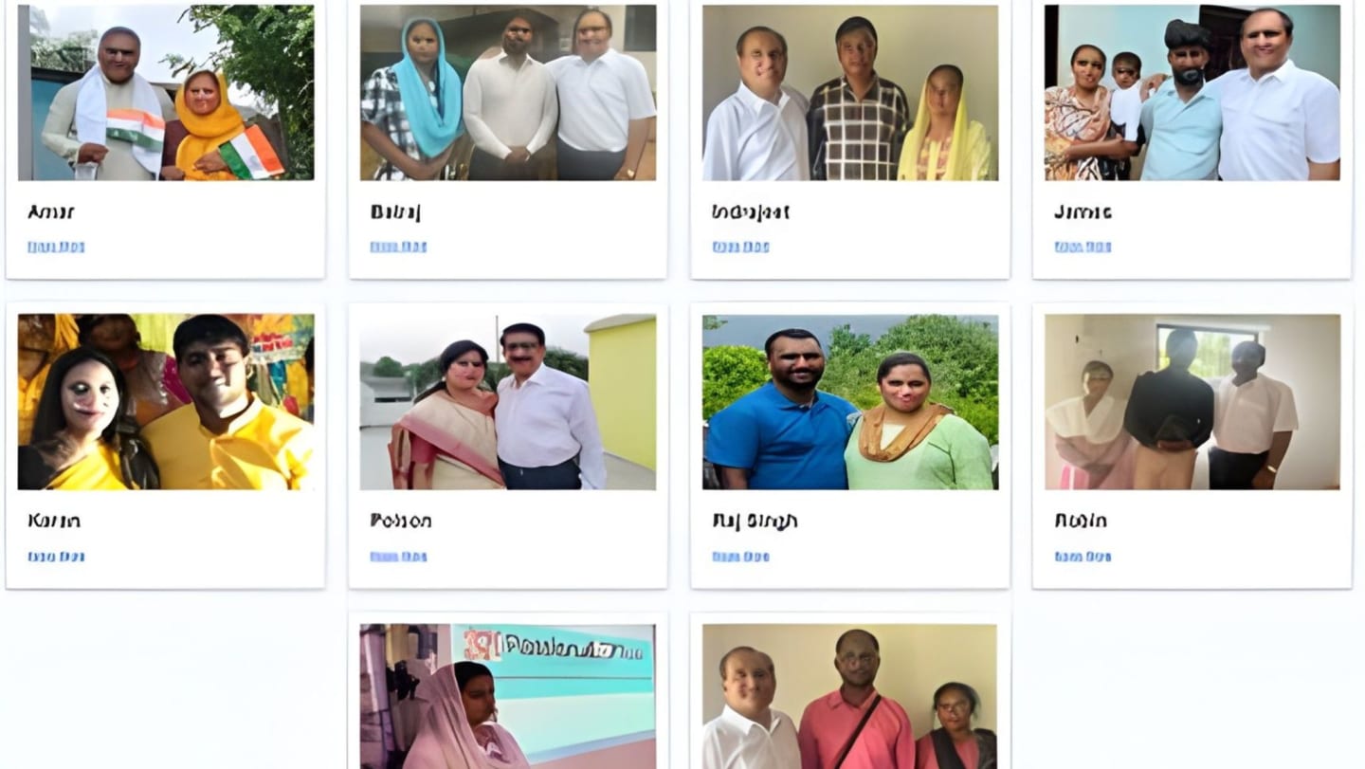1365x769 pixels.
Task: Open photo with woman in yellow dupatta
Action: (850, 92)
